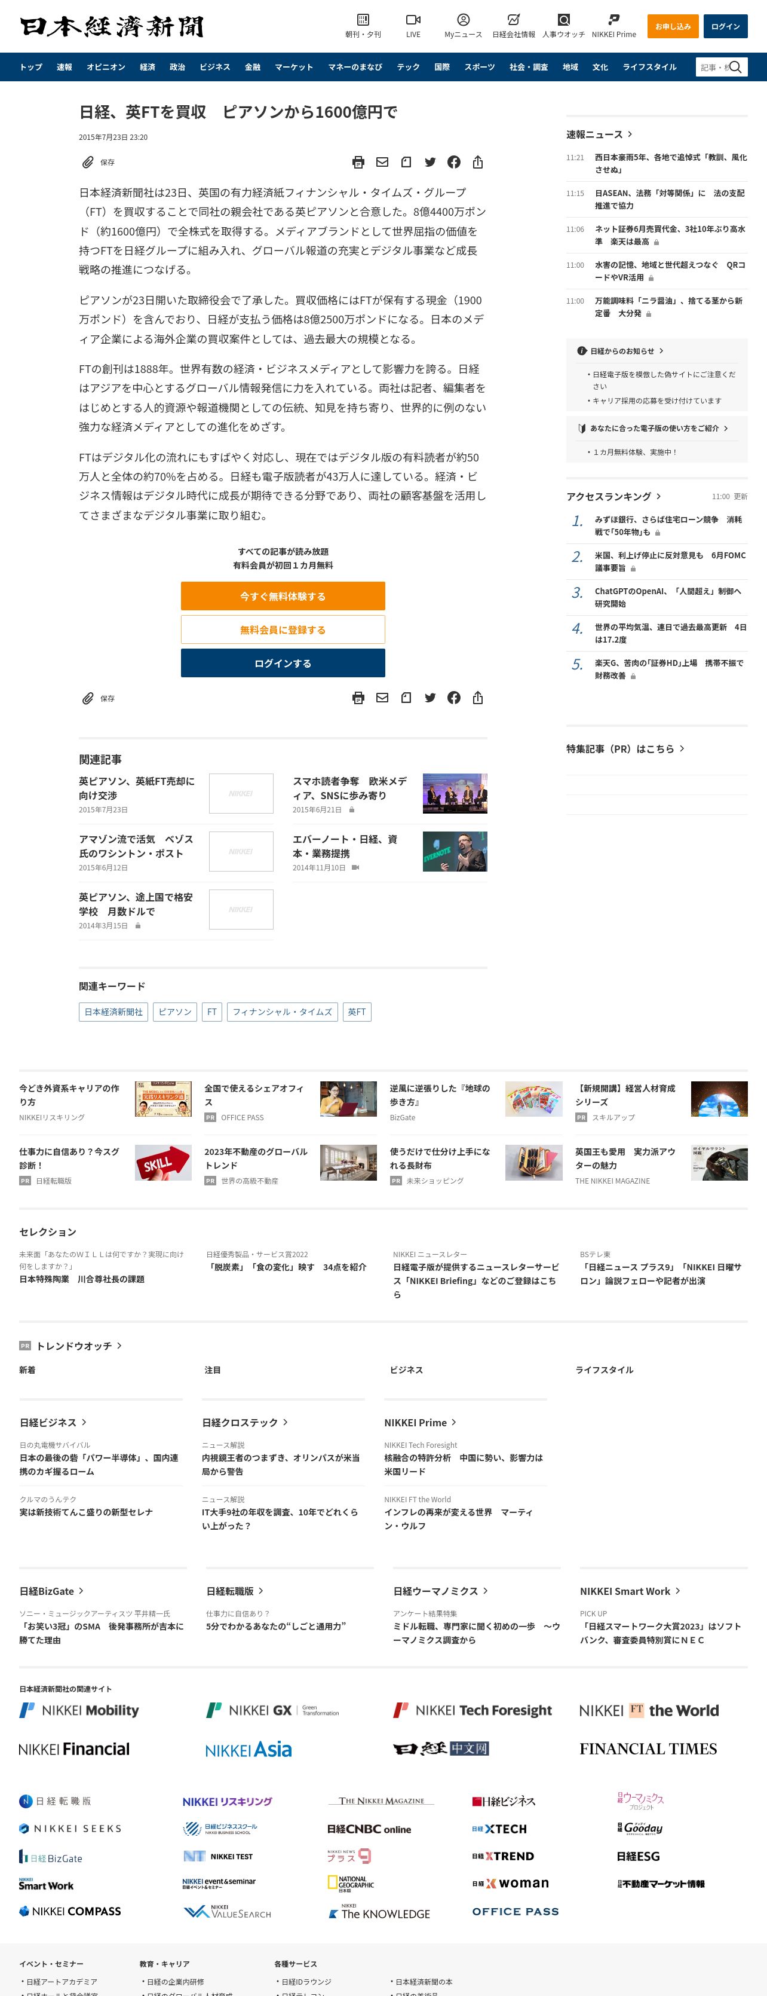
Task: Select the トップ nav item
Action: click(x=31, y=68)
